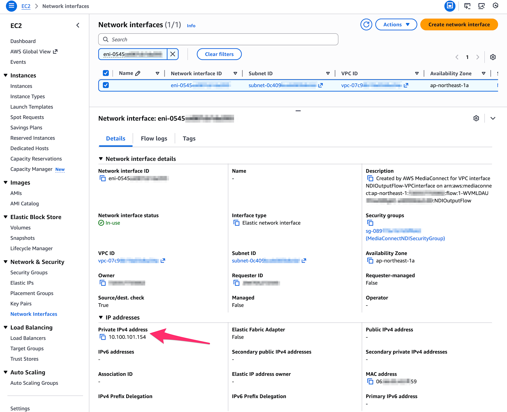Screen dimensions: 507x412
Task: Copy the MAC address value
Action: (370, 382)
